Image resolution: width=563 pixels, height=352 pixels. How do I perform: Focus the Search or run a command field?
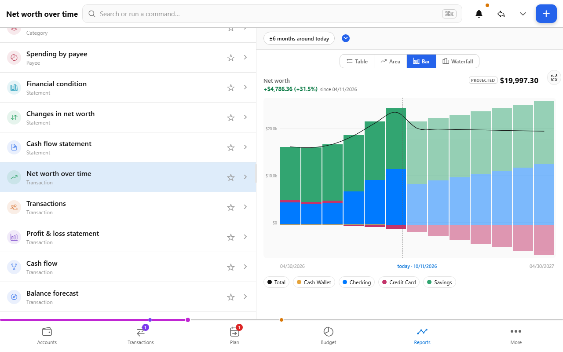click(x=272, y=14)
